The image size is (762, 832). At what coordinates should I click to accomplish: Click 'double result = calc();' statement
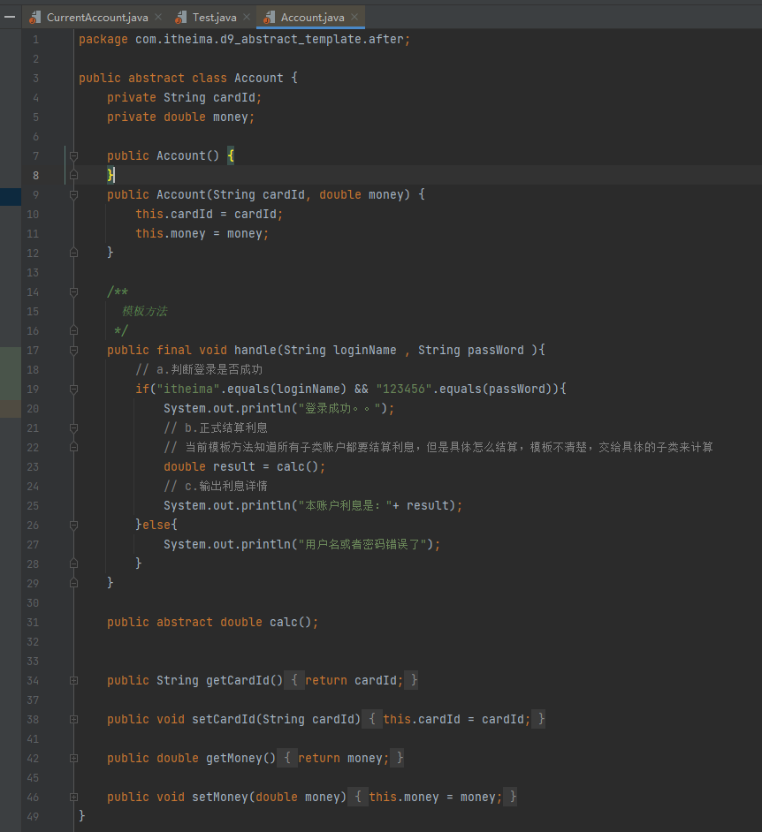coord(244,467)
